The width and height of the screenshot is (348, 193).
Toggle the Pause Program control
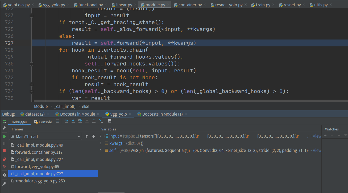point(4,143)
